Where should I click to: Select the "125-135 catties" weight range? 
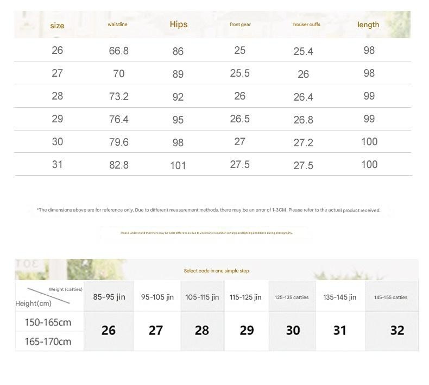[292, 297]
